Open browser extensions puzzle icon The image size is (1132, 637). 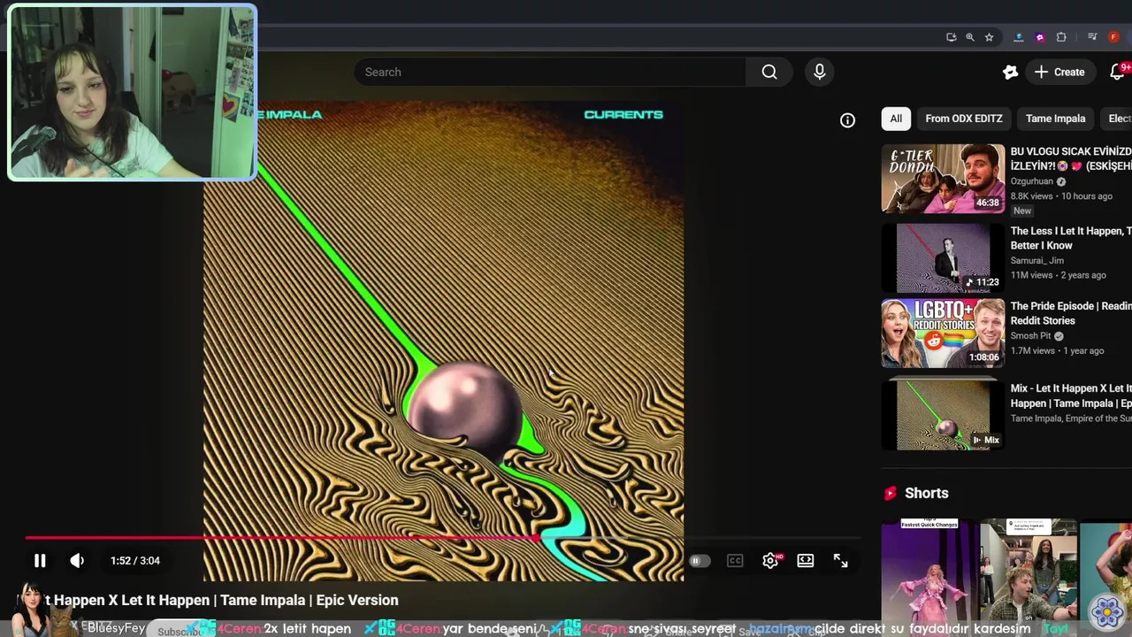pyautogui.click(x=1061, y=37)
